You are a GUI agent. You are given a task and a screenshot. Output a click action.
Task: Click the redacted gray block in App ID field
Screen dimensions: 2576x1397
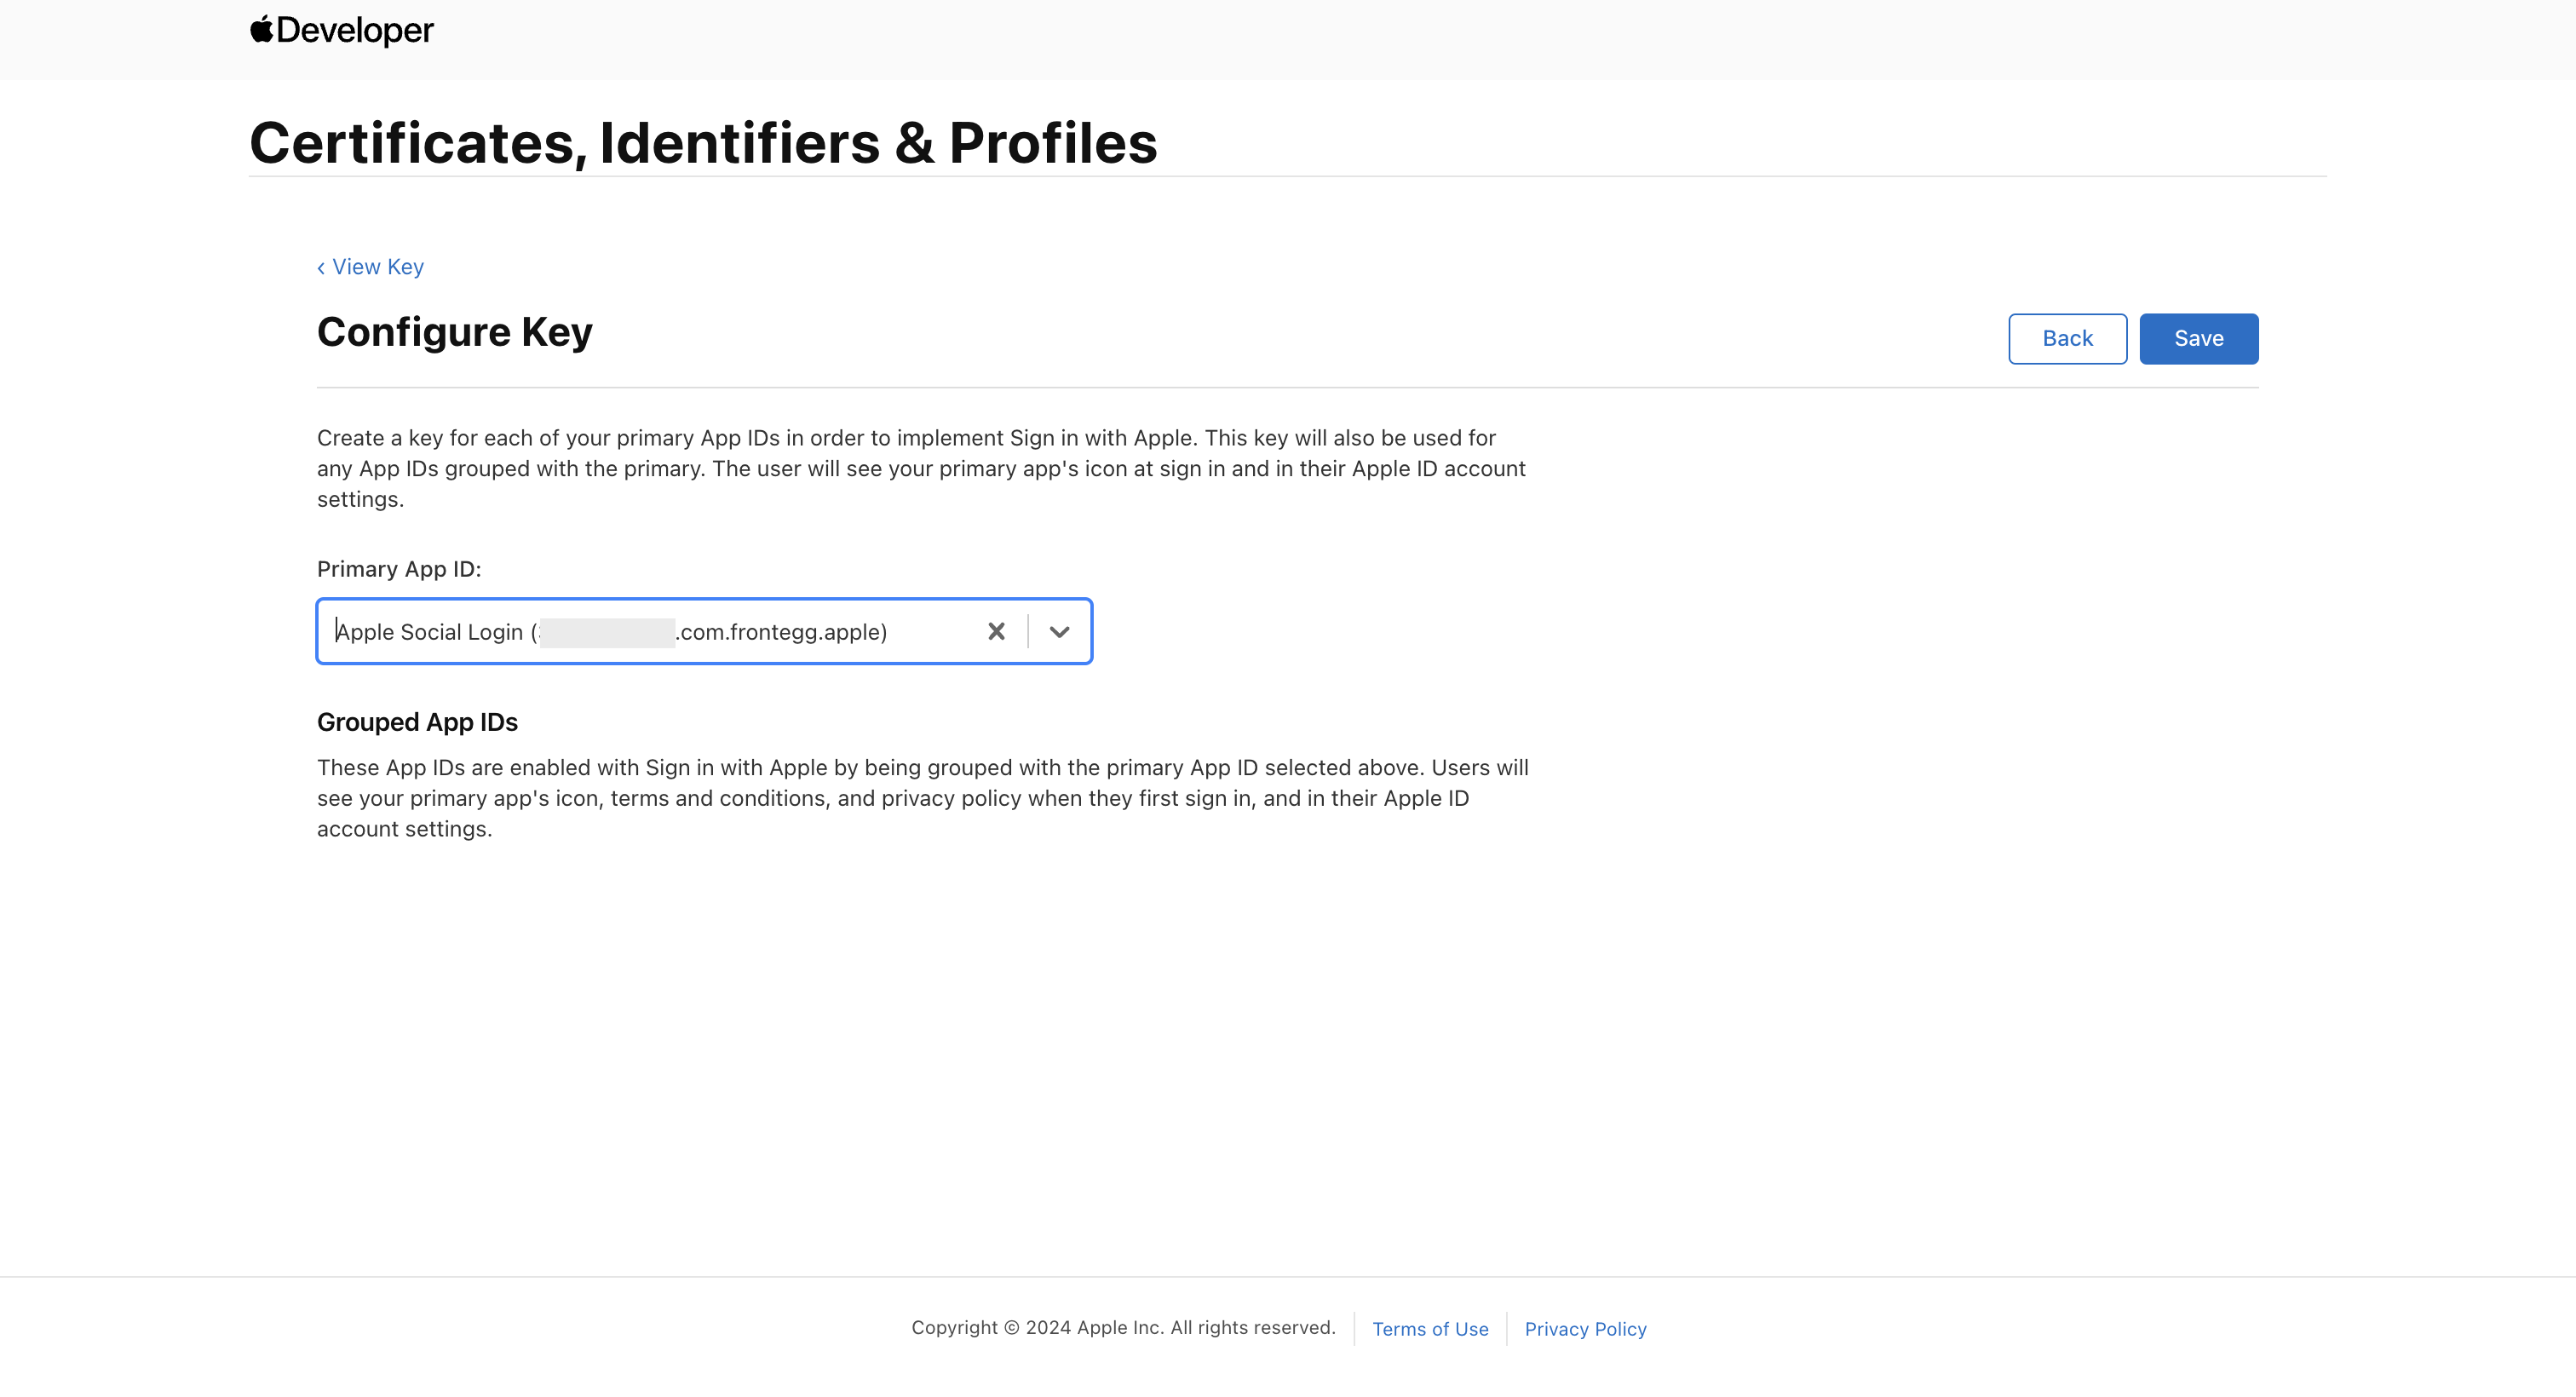[x=607, y=632]
